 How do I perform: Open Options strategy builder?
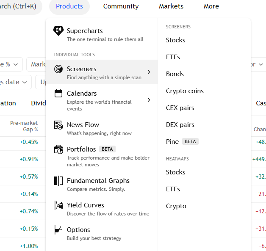tap(102, 233)
